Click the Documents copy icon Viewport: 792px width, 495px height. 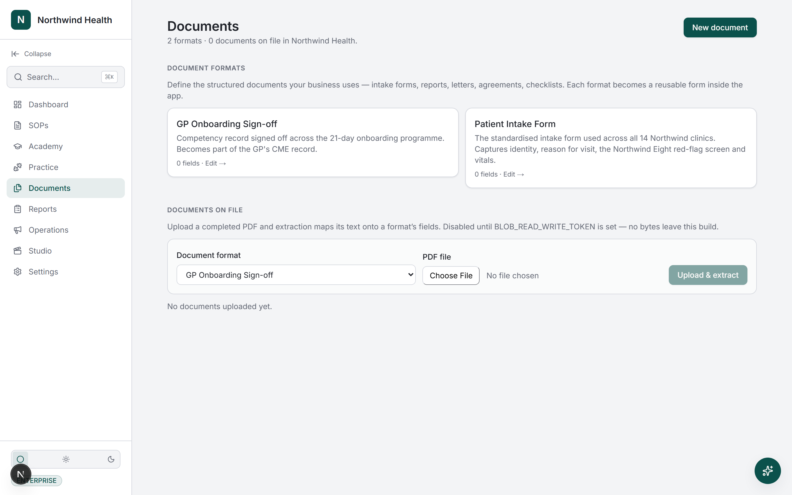click(18, 188)
